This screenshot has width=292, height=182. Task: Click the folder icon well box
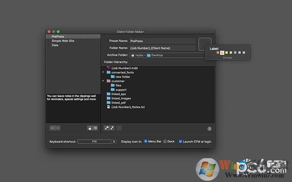click(205, 44)
